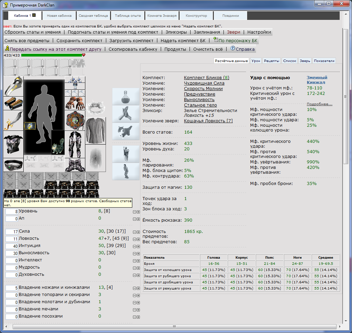Select the crouching fighter stance icon
The height and width of the screenshot is (333, 352).
[126, 171]
